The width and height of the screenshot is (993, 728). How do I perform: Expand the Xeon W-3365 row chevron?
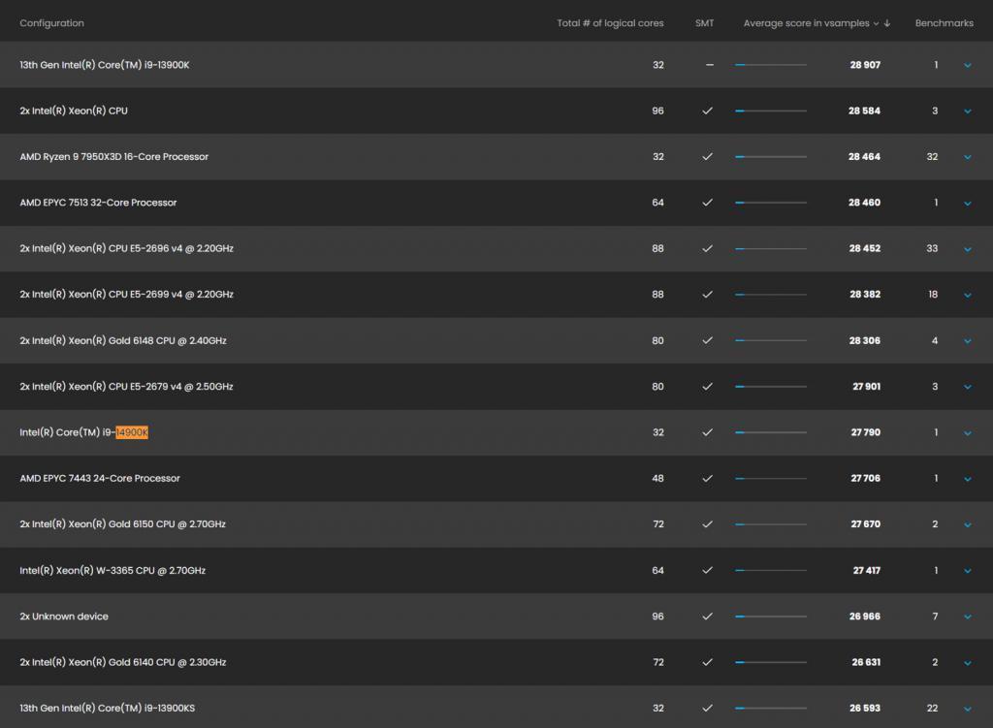point(968,571)
